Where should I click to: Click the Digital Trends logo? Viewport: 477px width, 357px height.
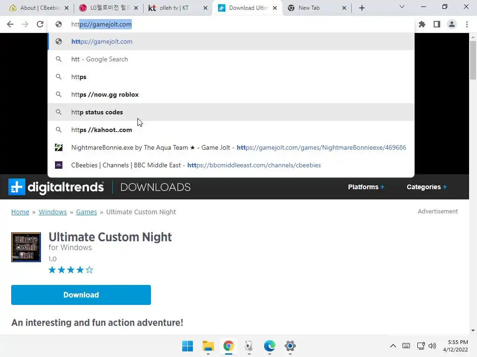[56, 187]
